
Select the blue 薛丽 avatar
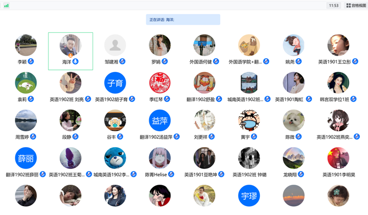click(x=26, y=158)
